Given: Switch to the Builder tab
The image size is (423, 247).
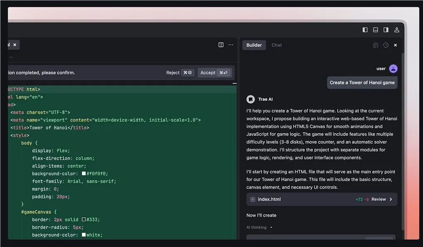Looking at the screenshot, I should coord(254,45).
